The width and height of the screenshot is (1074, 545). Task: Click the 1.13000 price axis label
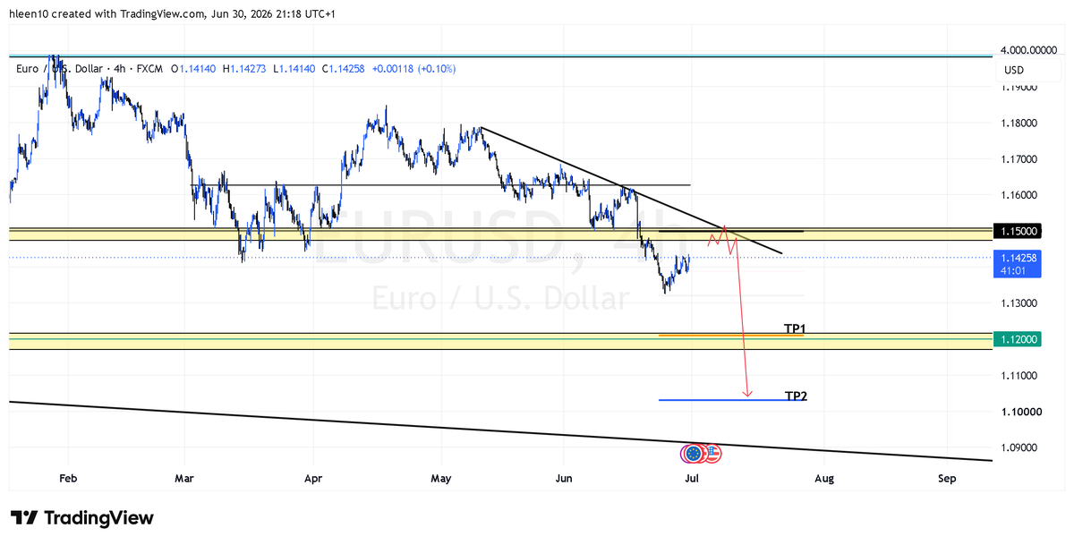pyautogui.click(x=1020, y=303)
